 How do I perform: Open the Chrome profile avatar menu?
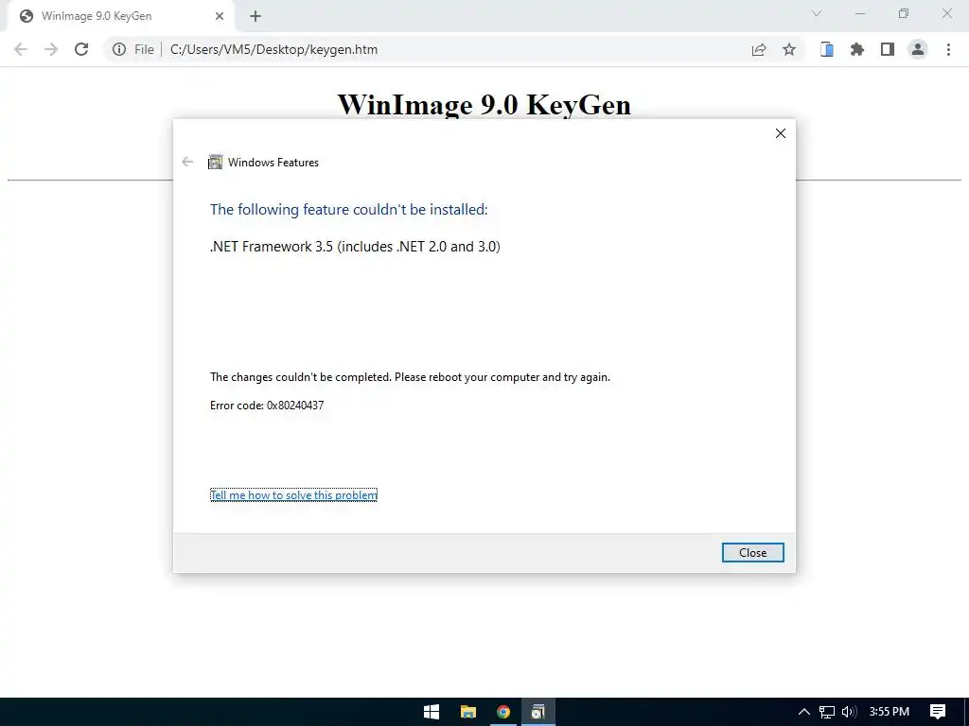tap(918, 49)
